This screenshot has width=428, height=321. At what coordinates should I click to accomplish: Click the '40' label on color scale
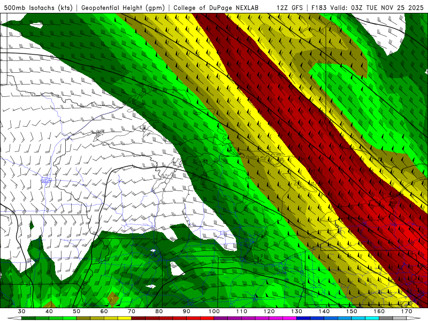click(49, 311)
